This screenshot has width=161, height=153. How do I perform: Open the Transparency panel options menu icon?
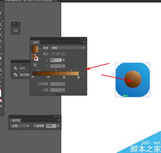pyautogui.click(x=59, y=120)
